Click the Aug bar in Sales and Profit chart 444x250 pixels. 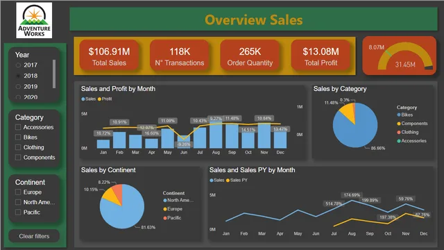[x=216, y=134]
